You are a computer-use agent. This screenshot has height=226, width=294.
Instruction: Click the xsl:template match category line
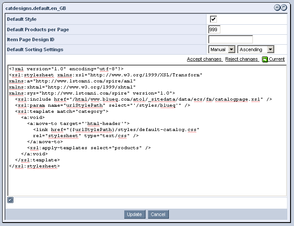pyautogui.click(x=61, y=111)
